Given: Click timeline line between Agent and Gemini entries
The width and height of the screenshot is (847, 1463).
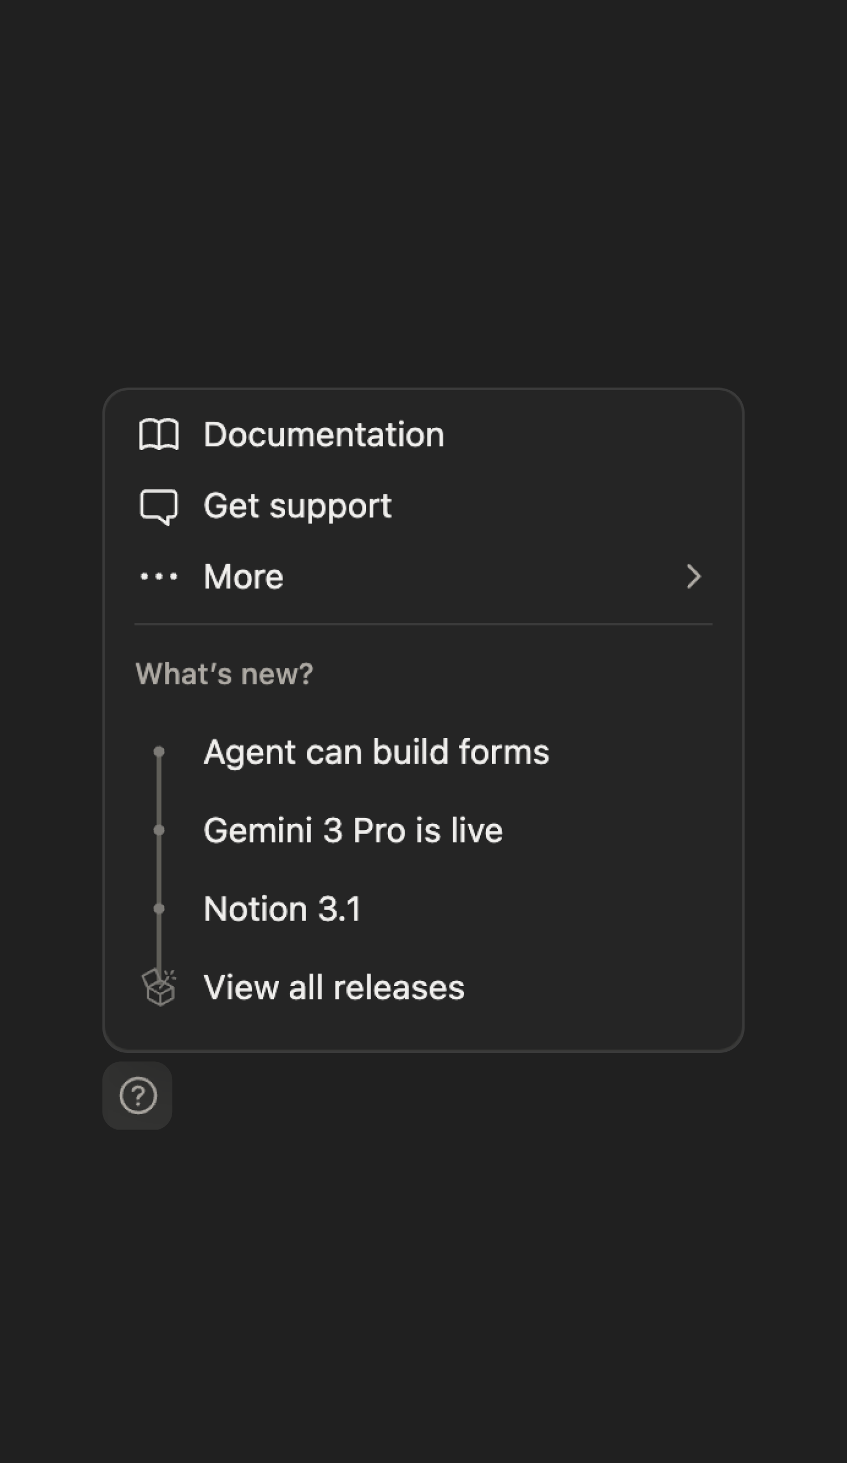Looking at the screenshot, I should point(158,791).
